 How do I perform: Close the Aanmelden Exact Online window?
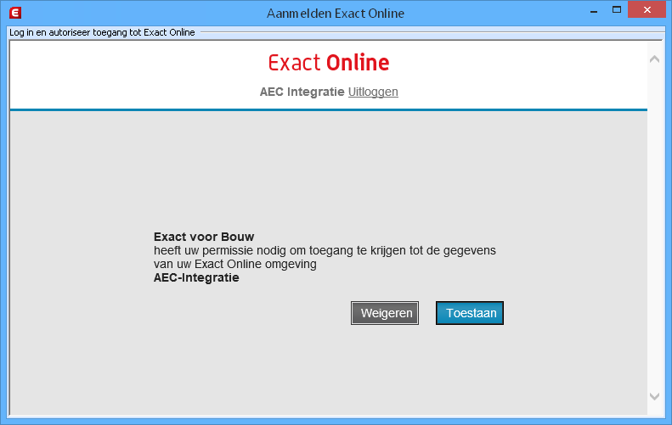click(647, 9)
